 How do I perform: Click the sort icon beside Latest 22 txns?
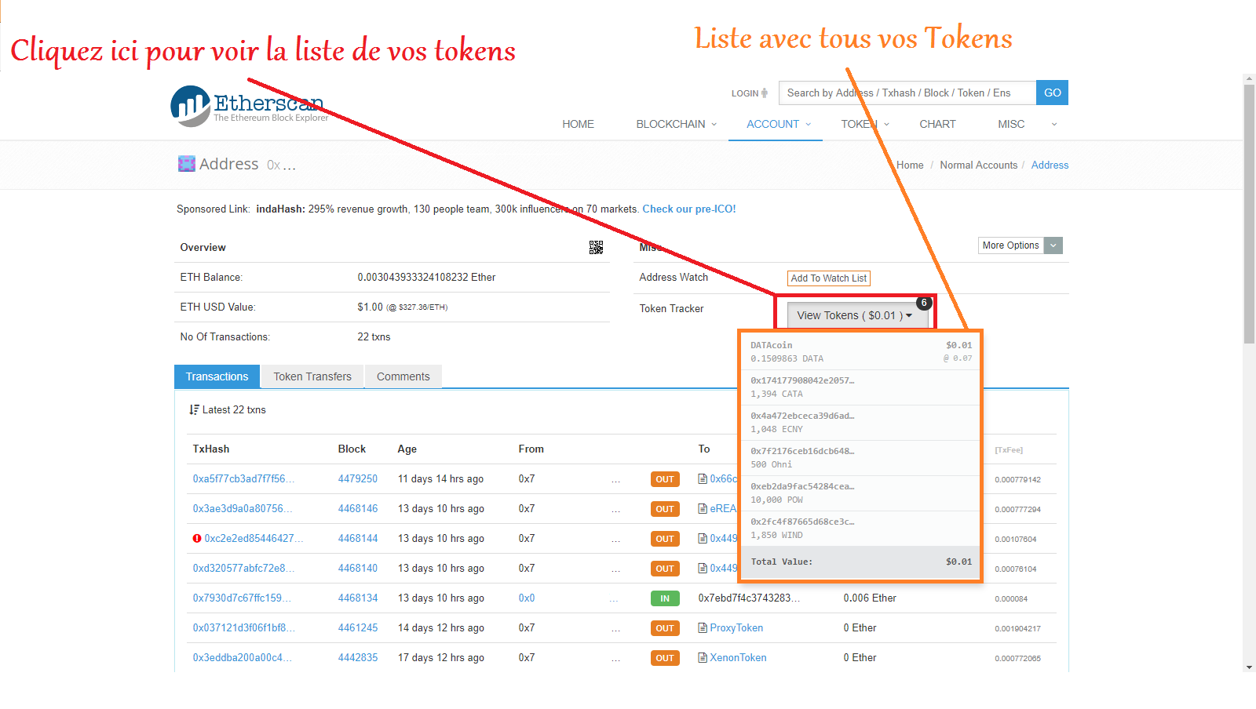tap(194, 410)
